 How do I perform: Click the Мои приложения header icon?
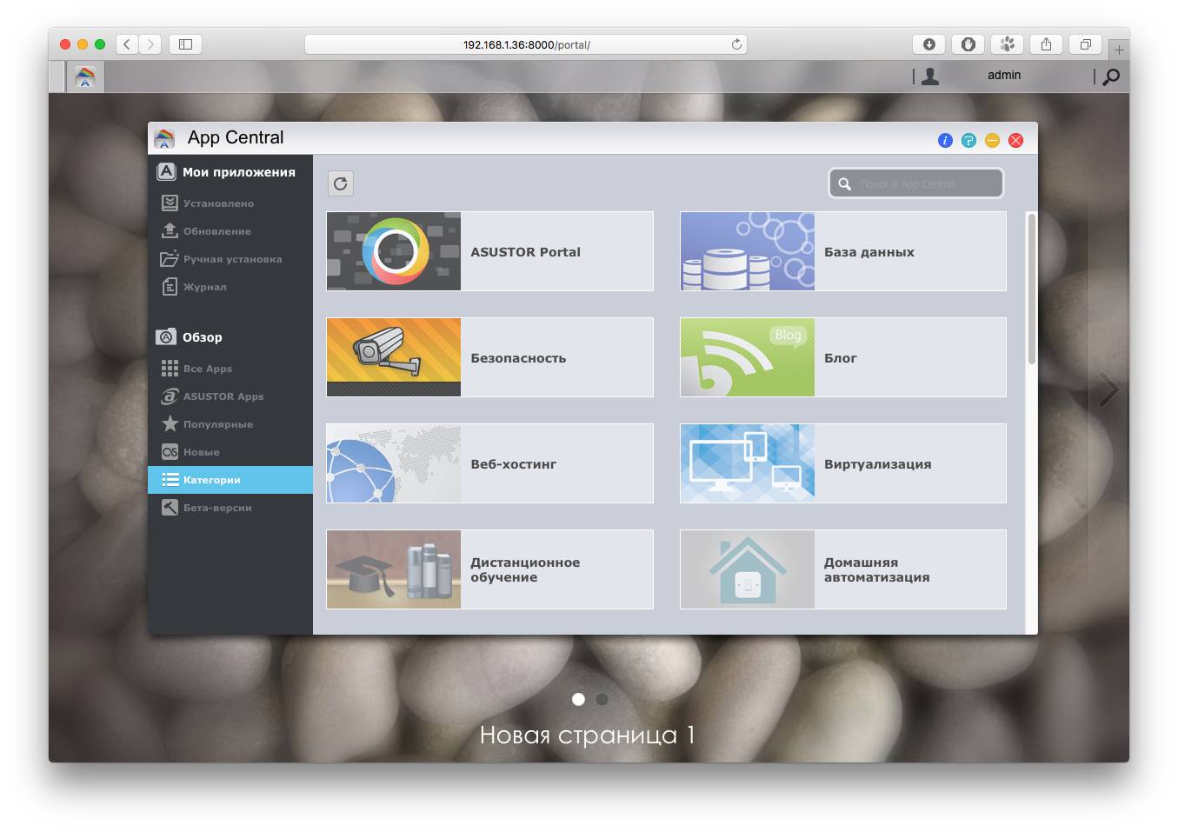click(166, 172)
